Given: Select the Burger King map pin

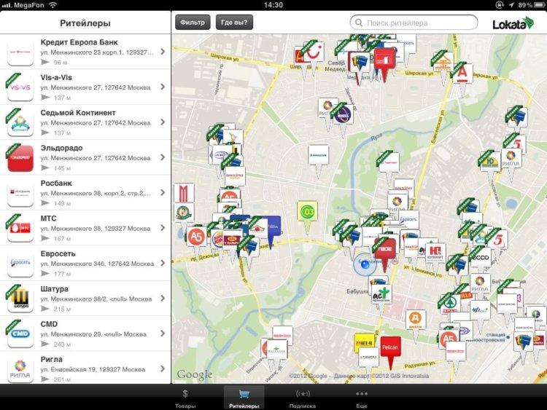Looking at the screenshot, I should pos(217,240).
